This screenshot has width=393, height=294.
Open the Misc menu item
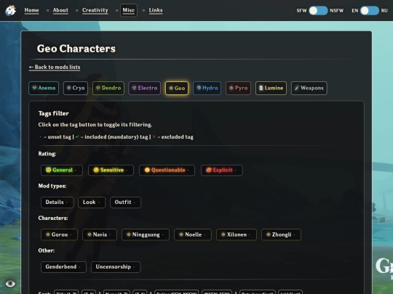129,10
